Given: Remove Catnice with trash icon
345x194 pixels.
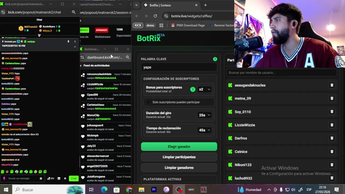Looking at the screenshot, I should (332, 151).
